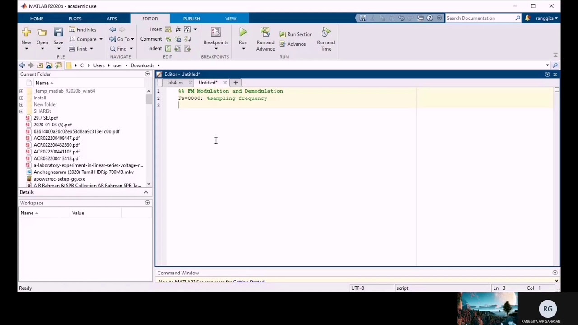Click the Help question mark icon
This screenshot has height=325, width=578.
(430, 18)
